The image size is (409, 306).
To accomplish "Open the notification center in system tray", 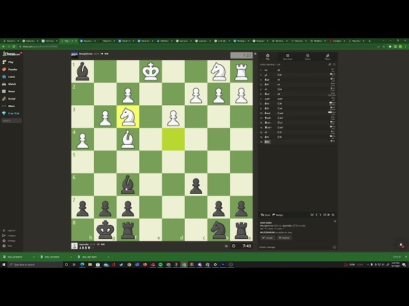I will [404, 265].
